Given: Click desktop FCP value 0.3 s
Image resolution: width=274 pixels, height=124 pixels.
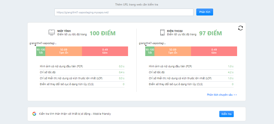Looking at the screenshot, I should [122, 67].
